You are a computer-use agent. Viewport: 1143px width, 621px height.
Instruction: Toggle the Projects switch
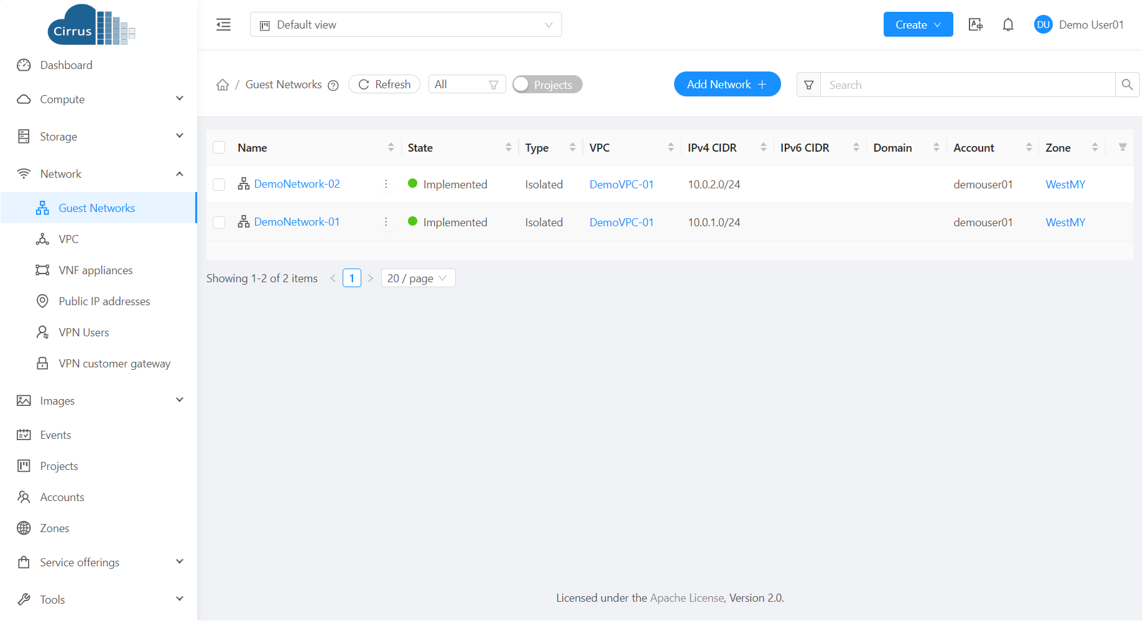point(547,85)
